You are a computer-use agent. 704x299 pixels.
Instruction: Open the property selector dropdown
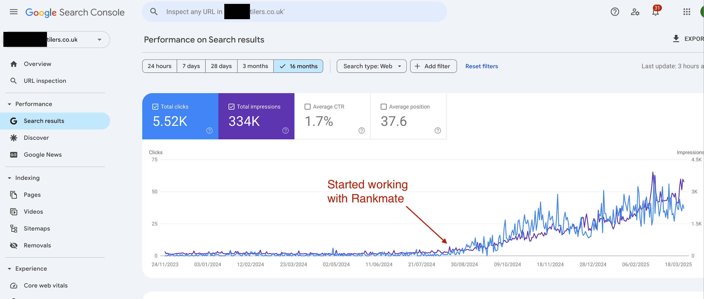pos(99,39)
